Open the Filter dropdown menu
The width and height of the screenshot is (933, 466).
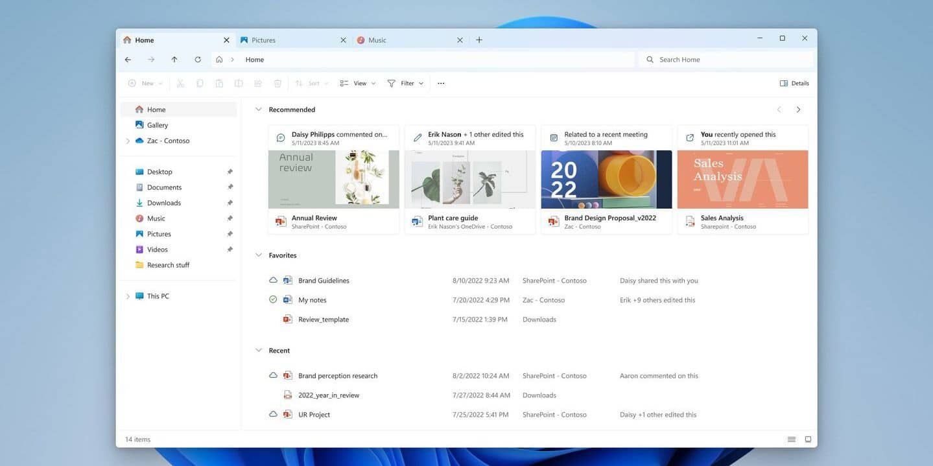405,84
